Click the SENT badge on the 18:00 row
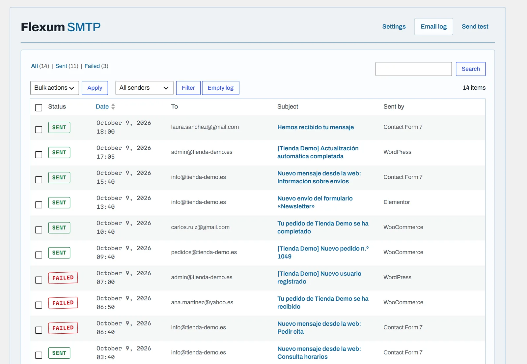This screenshot has width=527, height=364. pyautogui.click(x=59, y=127)
